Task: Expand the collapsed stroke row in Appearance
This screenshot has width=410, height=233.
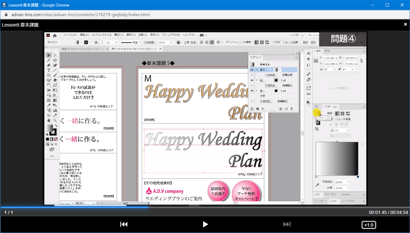Action: point(256,91)
